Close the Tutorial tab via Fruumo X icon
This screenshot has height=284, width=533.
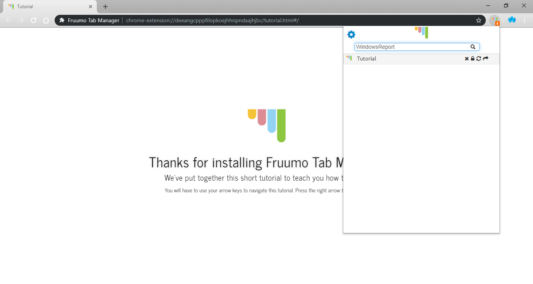467,59
